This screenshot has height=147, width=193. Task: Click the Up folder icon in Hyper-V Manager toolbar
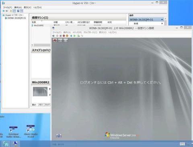pyautogui.click(x=11, y=11)
